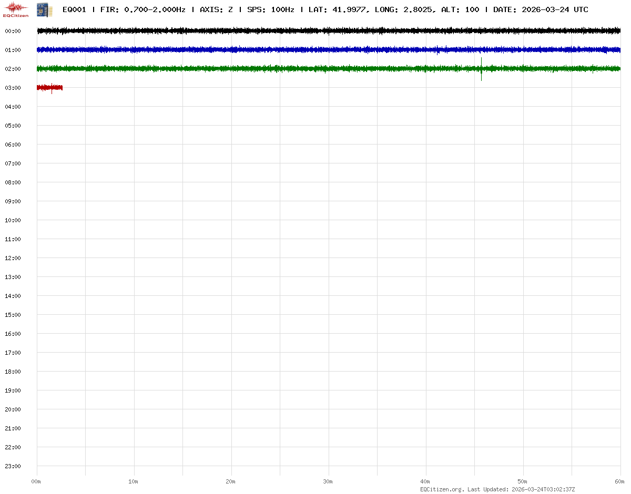Select the short red 03:00 trace segment

[49, 88]
